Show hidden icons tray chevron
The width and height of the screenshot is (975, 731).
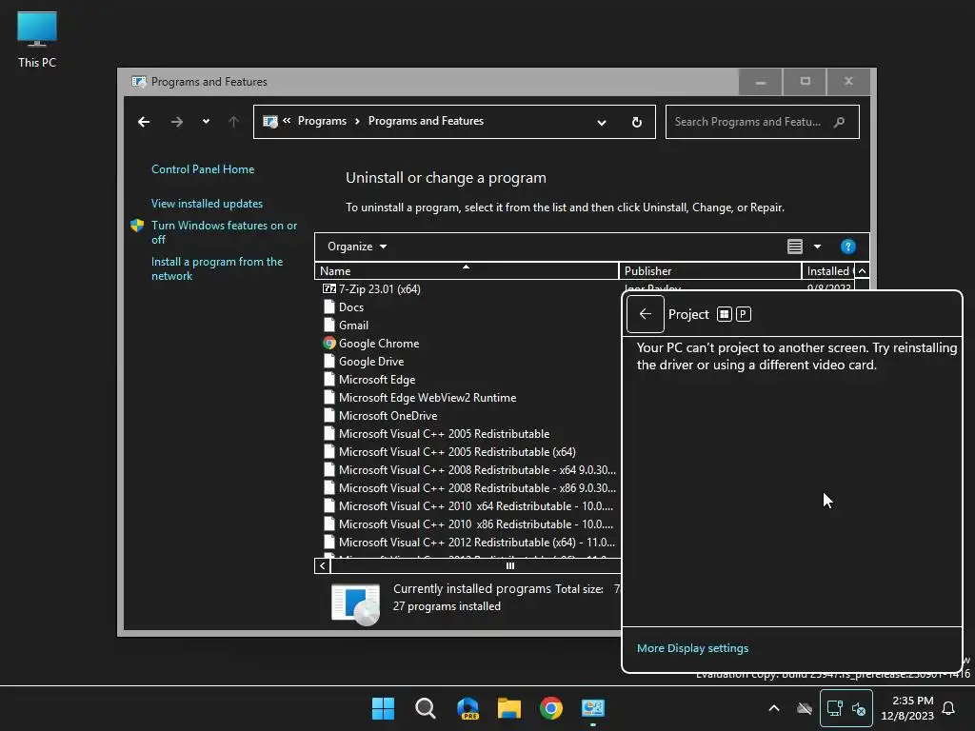(774, 708)
